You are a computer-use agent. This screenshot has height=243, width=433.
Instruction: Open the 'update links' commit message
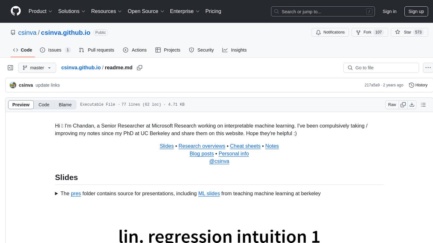pyautogui.click(x=48, y=85)
